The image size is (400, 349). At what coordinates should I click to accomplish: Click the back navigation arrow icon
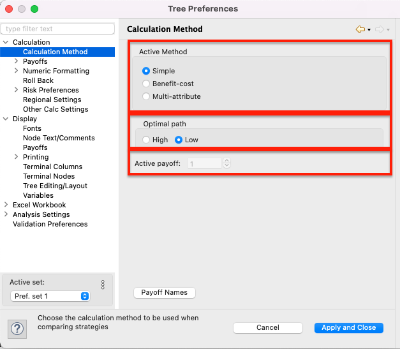coord(360,29)
